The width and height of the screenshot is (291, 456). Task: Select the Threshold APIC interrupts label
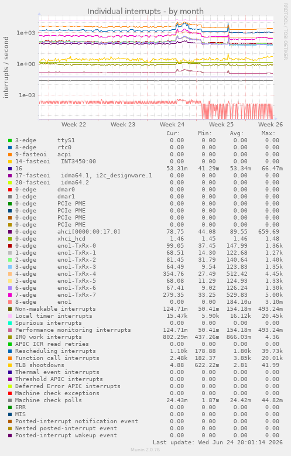coord(59,379)
